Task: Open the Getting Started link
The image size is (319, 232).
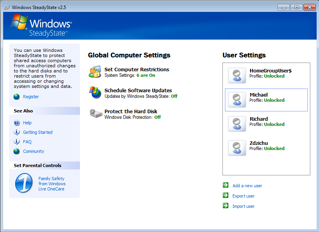Action: (x=38, y=132)
